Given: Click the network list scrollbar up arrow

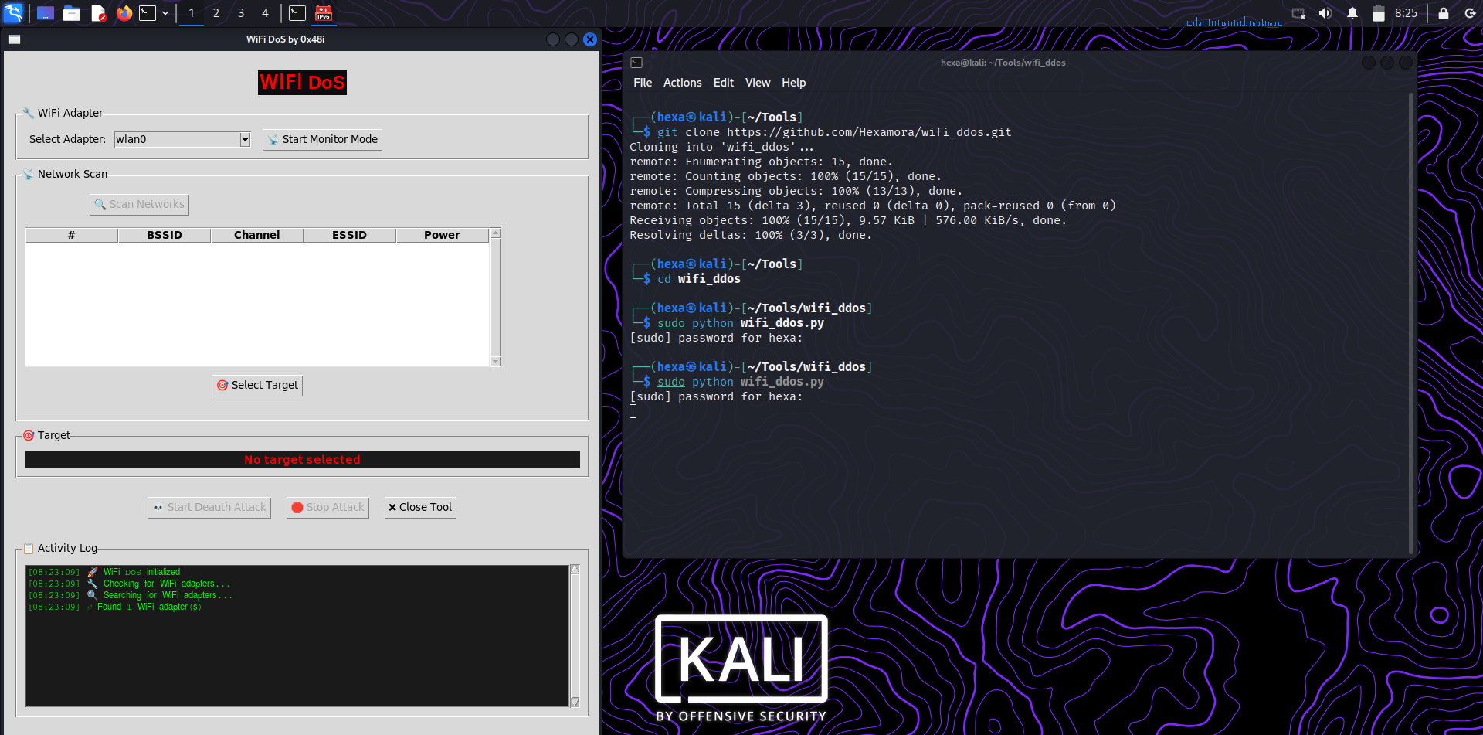Looking at the screenshot, I should pyautogui.click(x=496, y=233).
